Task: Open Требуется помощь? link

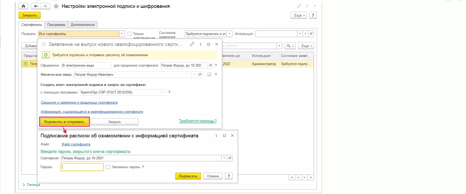Action: (198, 121)
